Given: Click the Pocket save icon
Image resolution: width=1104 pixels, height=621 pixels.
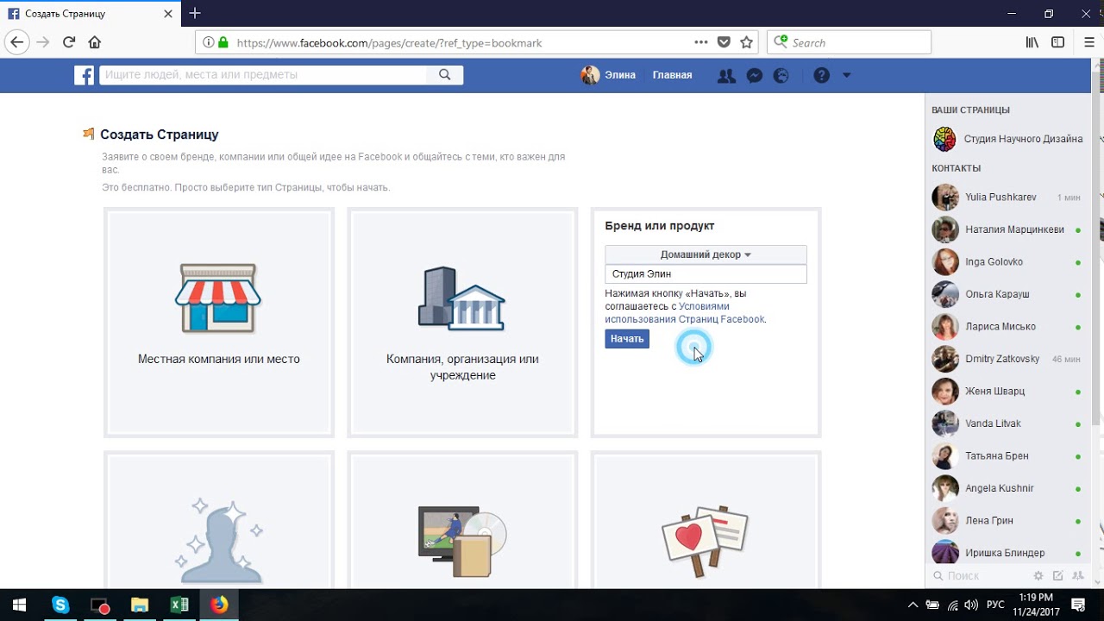Looking at the screenshot, I should pos(724,42).
